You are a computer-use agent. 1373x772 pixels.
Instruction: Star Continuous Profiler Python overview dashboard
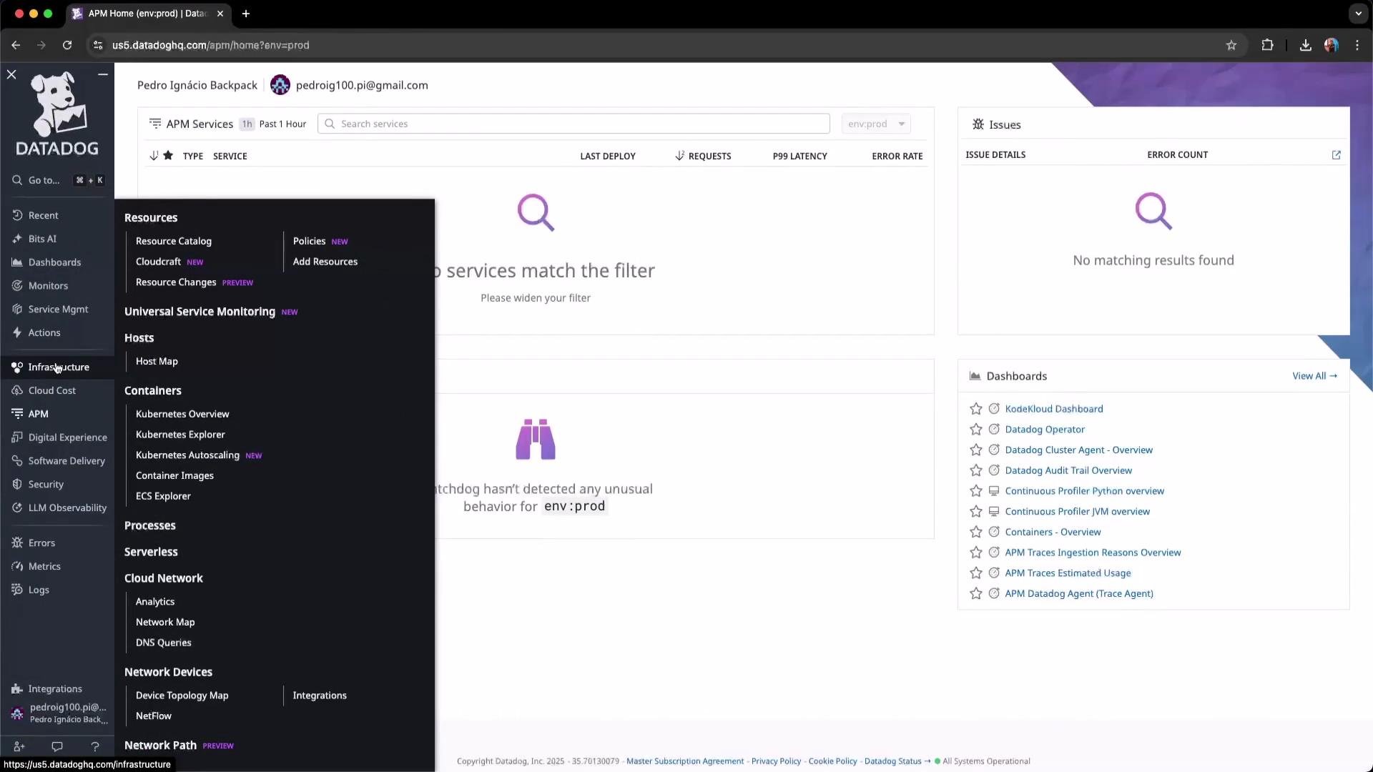click(x=975, y=491)
